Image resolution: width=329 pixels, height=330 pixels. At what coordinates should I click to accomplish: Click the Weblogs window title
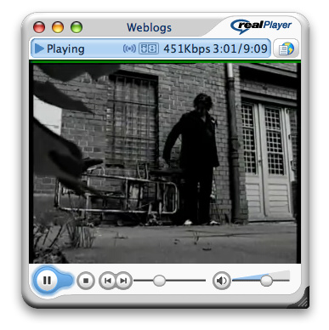click(149, 27)
